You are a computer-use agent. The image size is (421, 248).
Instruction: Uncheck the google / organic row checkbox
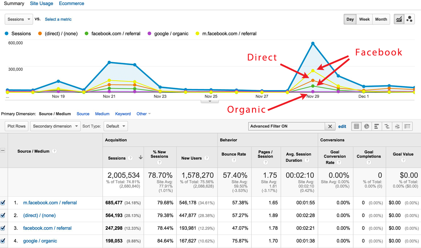pos(3,241)
